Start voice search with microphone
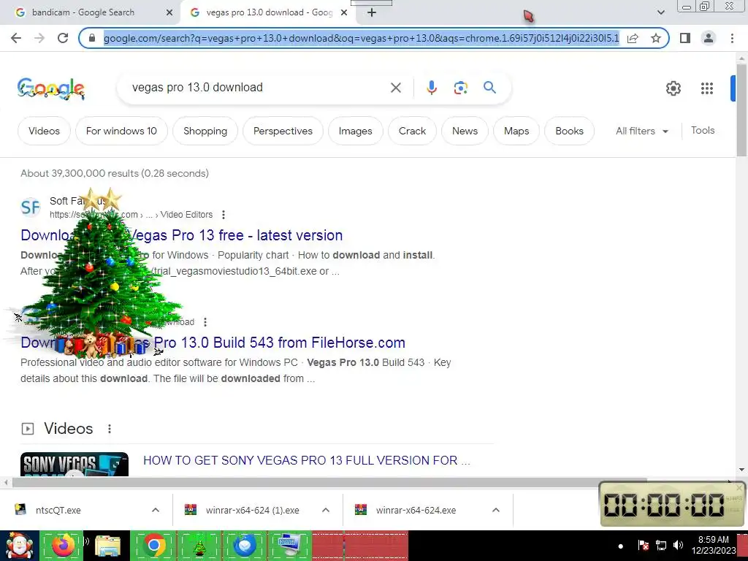The height and width of the screenshot is (561, 748). [431, 88]
